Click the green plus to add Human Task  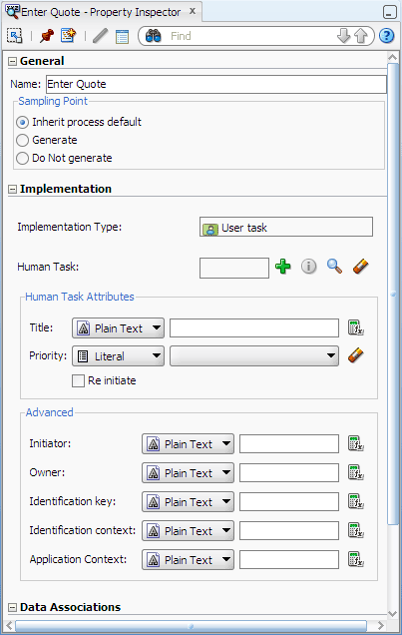pos(283,267)
